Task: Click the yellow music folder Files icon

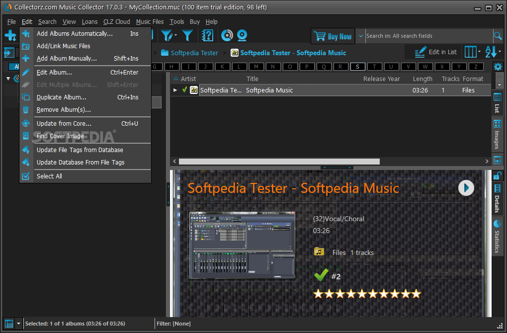Action: tap(319, 251)
